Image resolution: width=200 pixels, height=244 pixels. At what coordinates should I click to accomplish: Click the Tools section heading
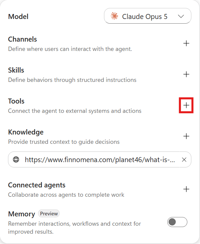16,101
